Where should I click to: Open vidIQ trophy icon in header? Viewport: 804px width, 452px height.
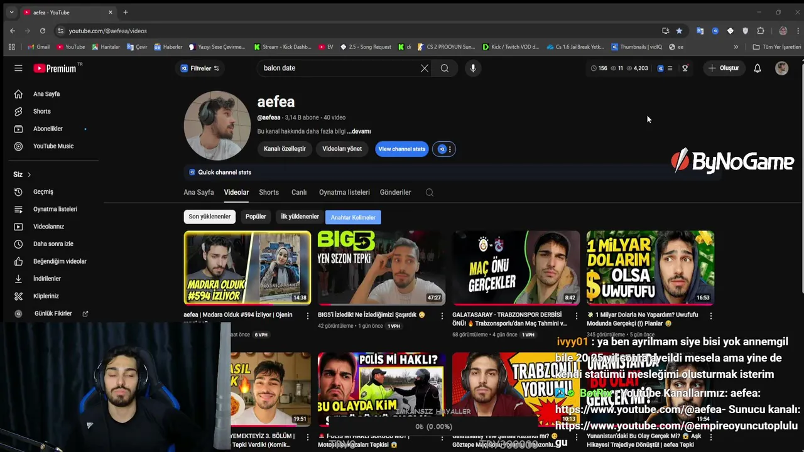pos(685,68)
